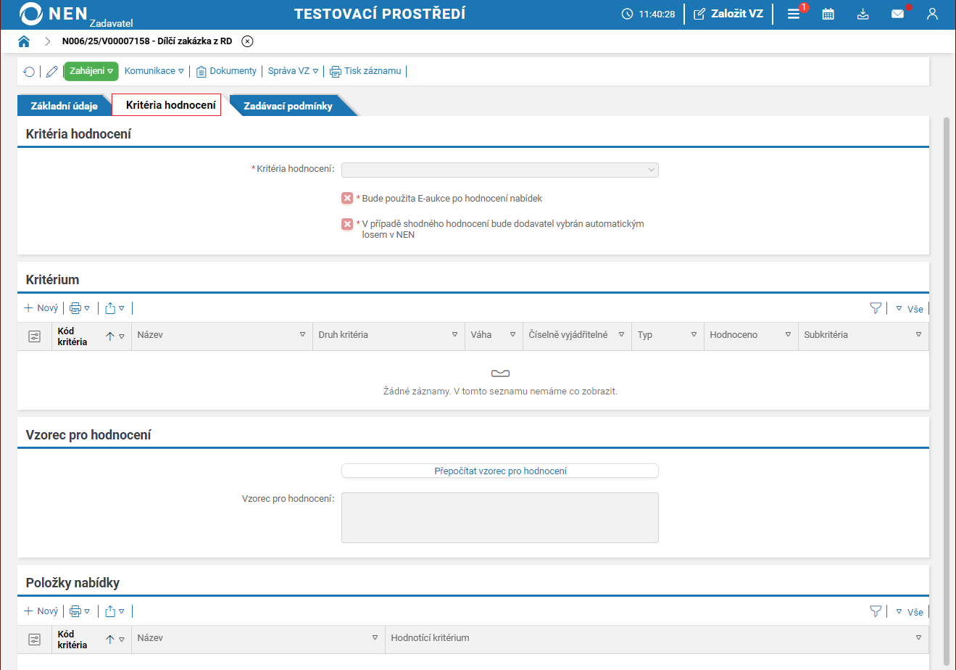
Task: Open the user profile icon
Action: click(933, 14)
